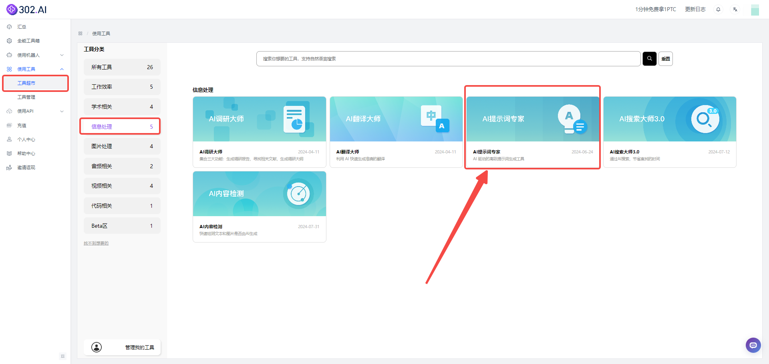
Task: Click the 邀请返现 share icon
Action: point(9,167)
